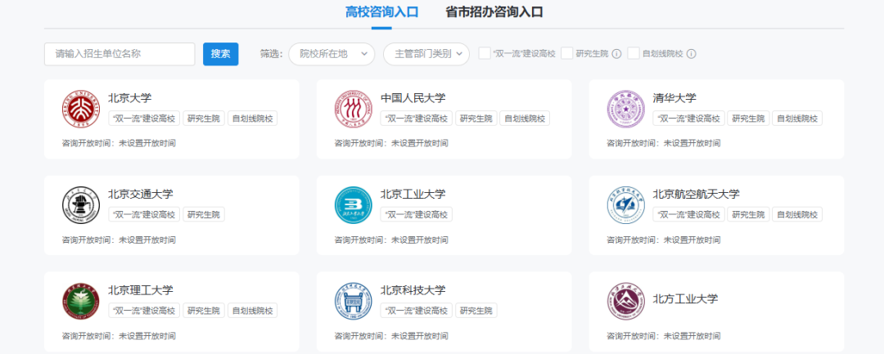Click 北京航空航天大学's 自划线院校 tag
The height and width of the screenshot is (354, 884).
tap(797, 214)
